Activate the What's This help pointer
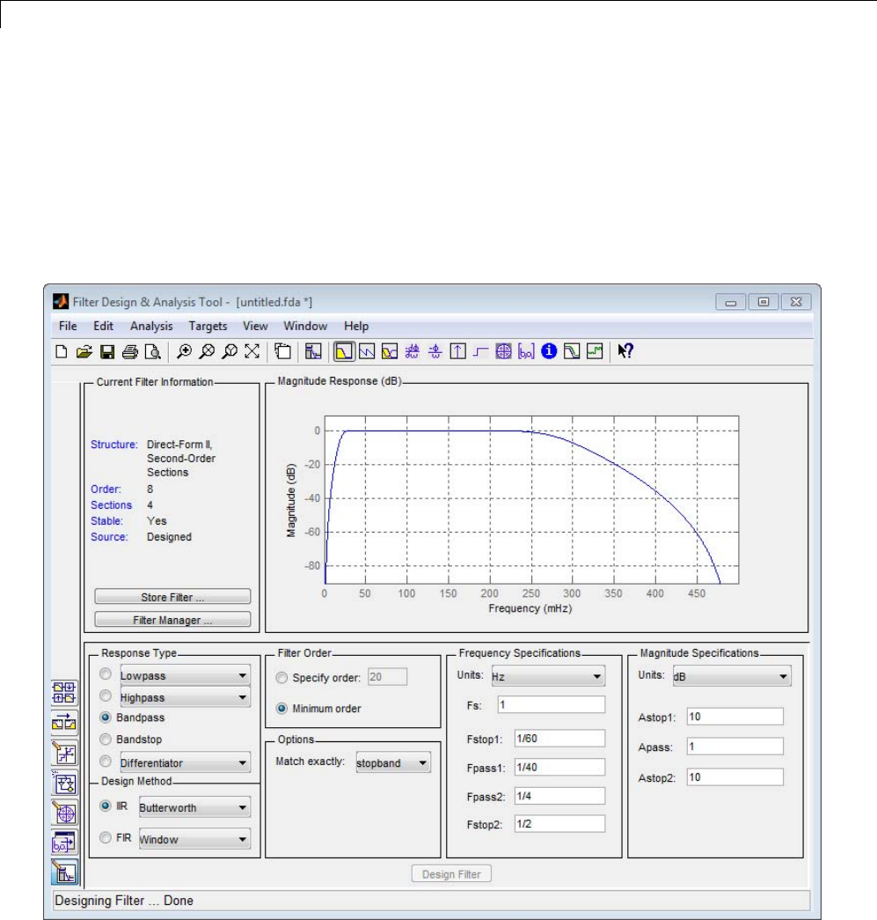Image resolution: width=877 pixels, height=920 pixels. click(625, 351)
